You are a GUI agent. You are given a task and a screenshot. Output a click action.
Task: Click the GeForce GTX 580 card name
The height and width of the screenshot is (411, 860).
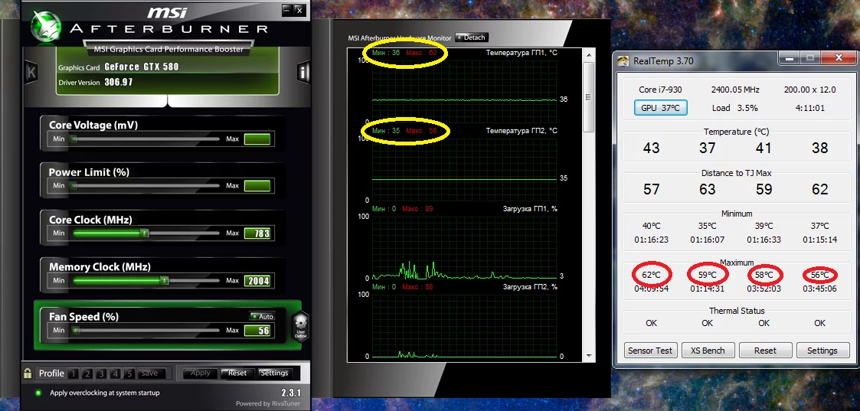click(142, 67)
